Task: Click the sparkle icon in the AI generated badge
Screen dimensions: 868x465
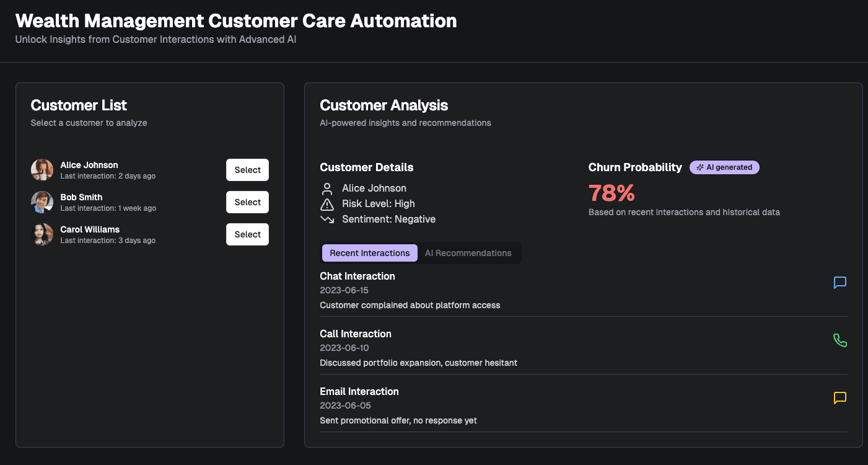Action: [701, 167]
